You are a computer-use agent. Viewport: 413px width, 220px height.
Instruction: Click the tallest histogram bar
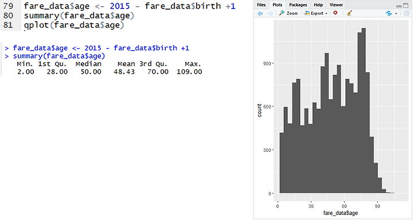tap(364, 111)
